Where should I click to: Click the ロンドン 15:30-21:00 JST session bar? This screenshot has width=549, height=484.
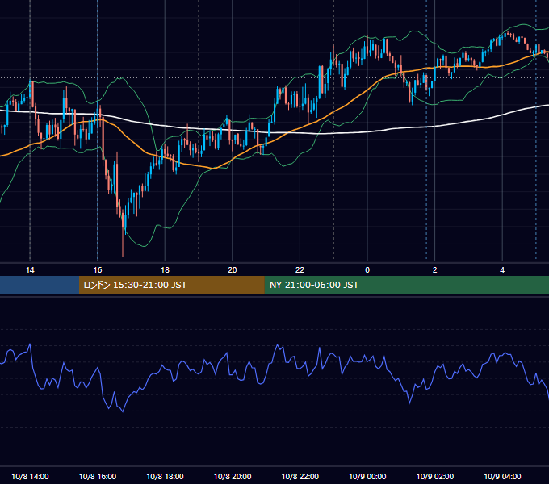point(171,285)
